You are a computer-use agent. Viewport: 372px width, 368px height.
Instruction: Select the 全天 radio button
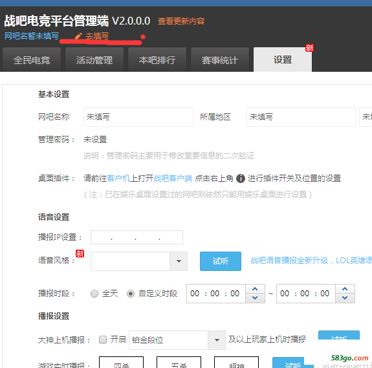point(94,294)
